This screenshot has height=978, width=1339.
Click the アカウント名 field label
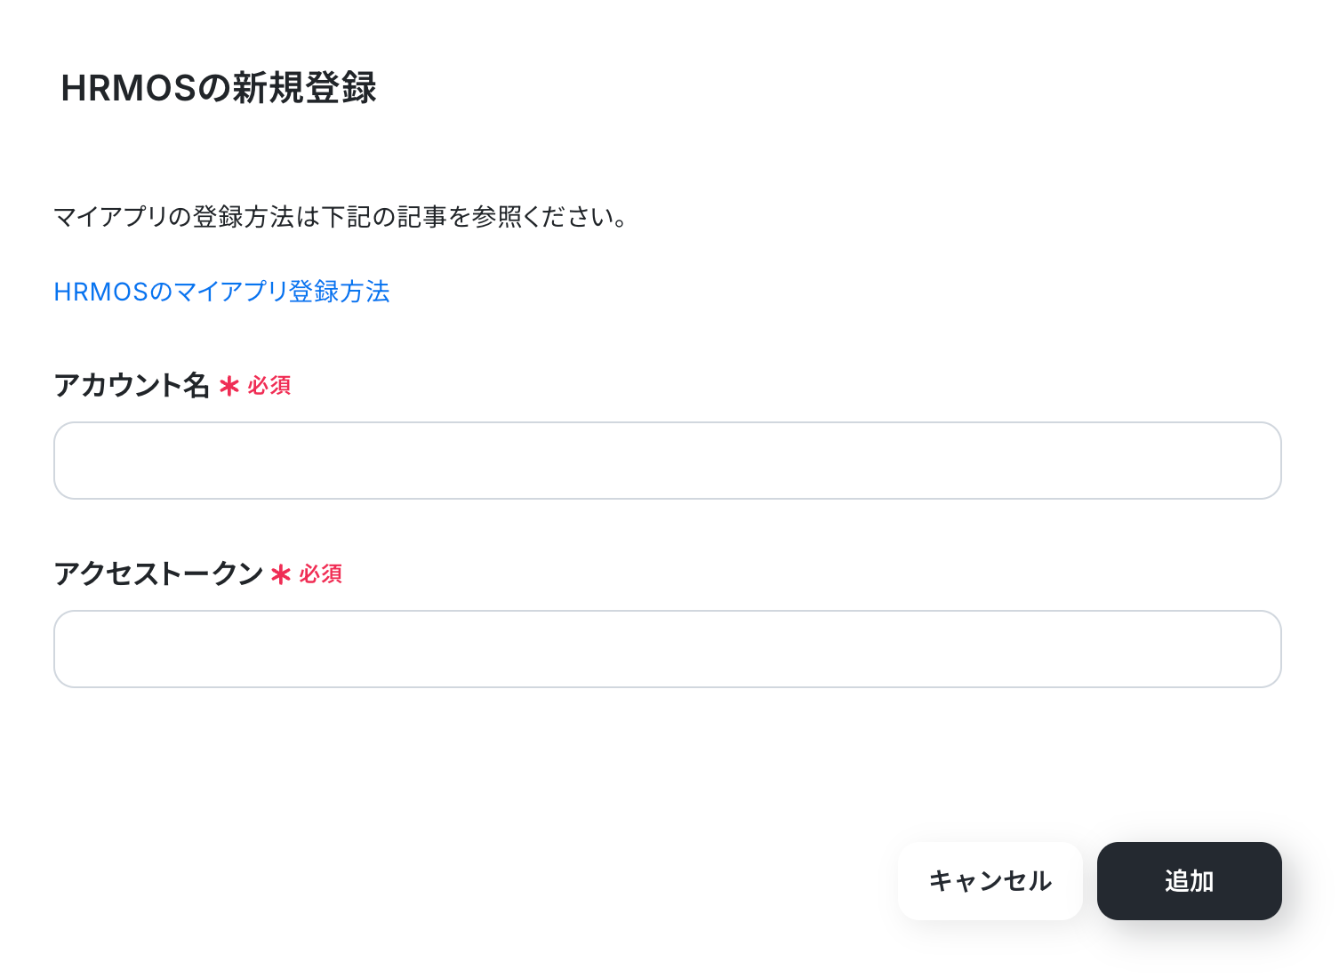tap(132, 386)
